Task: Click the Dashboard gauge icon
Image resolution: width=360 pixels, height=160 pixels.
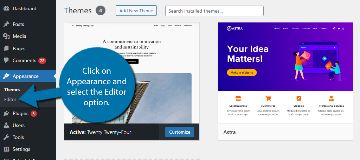Action: coord(6,8)
